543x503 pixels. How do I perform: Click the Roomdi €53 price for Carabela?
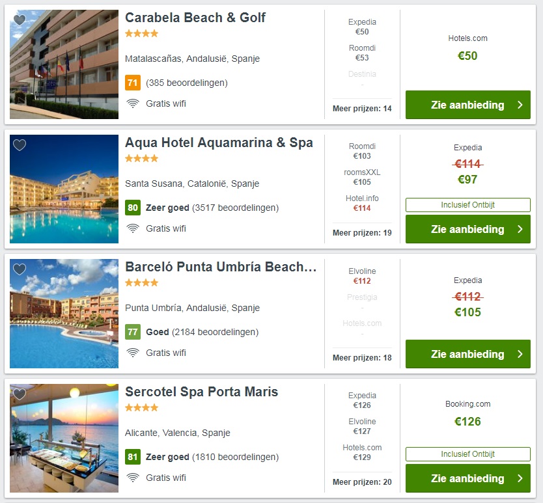(x=362, y=52)
